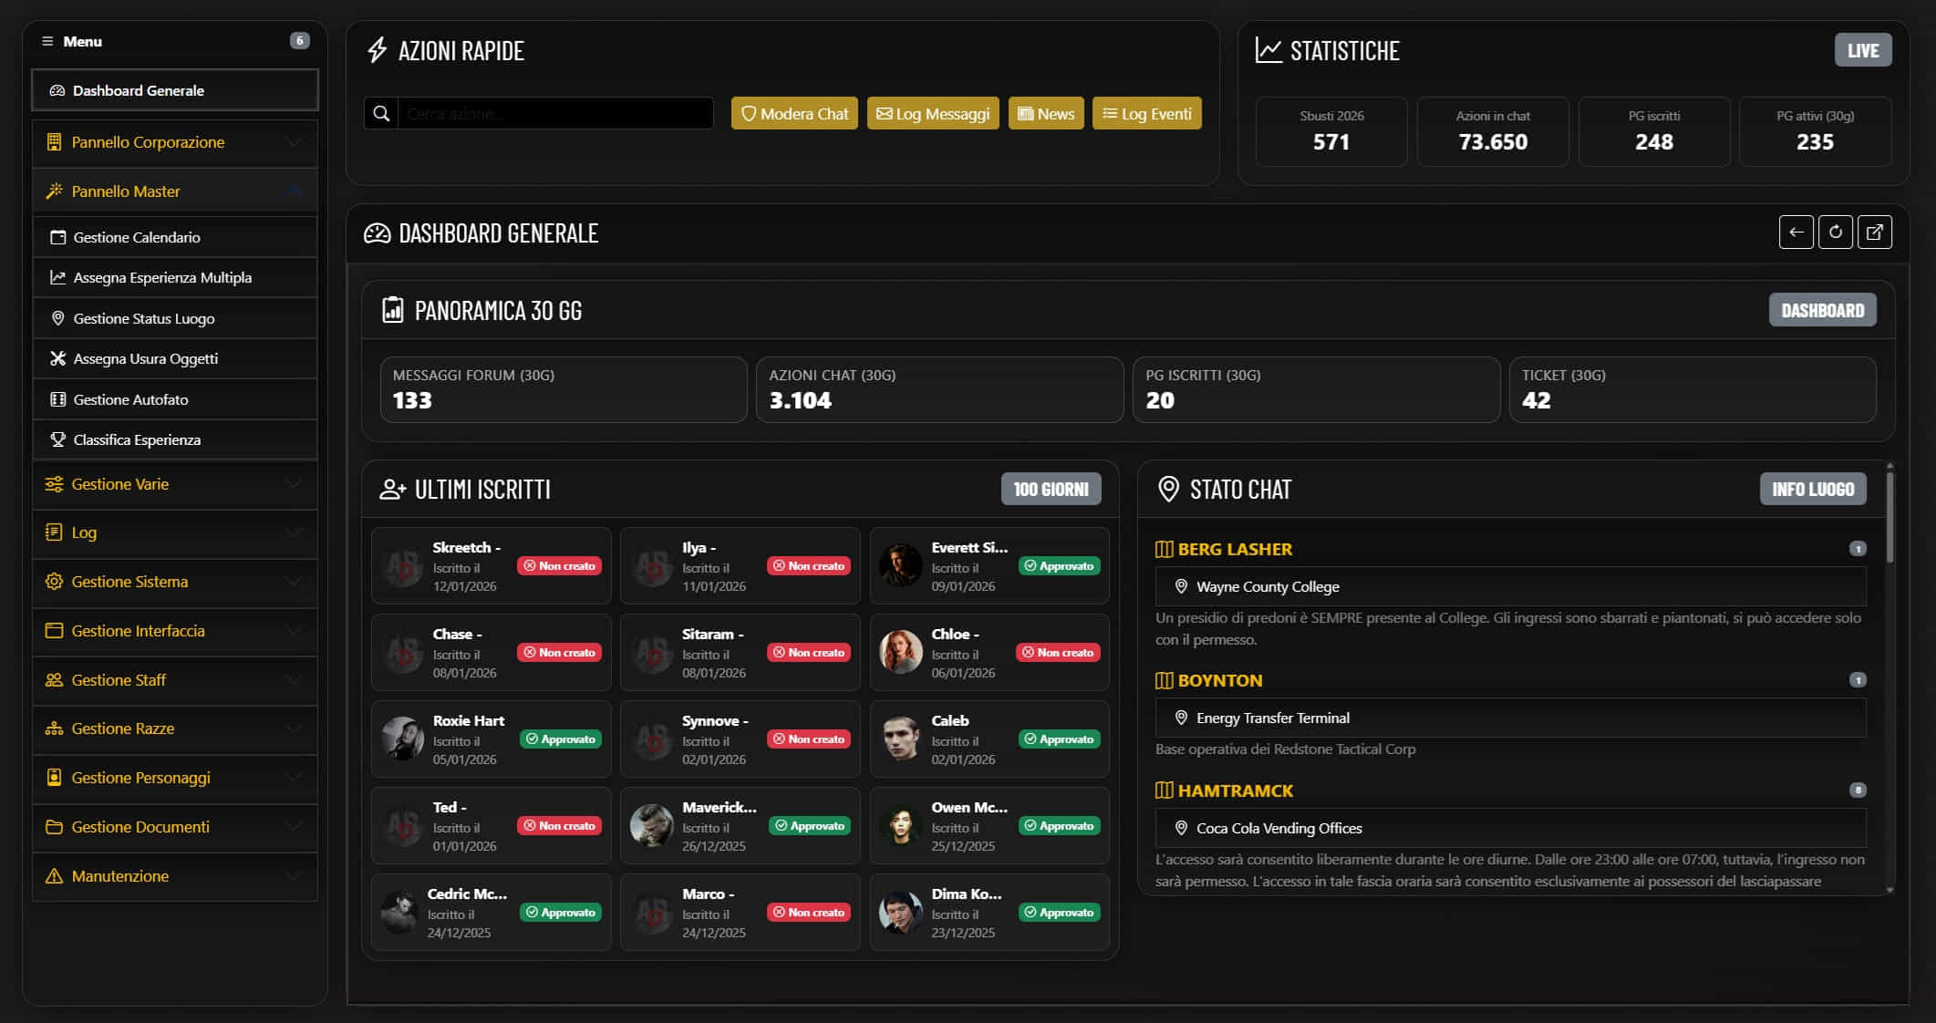
Task: Click the Azioni Chat (30G) stat card
Action: (x=939, y=389)
